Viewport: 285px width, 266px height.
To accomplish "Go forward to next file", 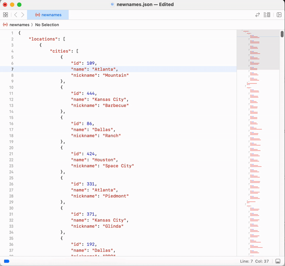I will pos(23,15).
